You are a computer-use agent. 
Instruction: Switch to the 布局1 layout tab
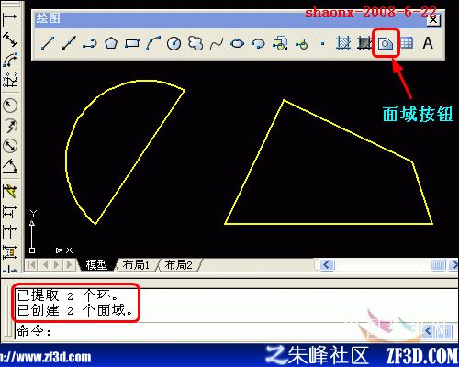pyautogui.click(x=136, y=264)
